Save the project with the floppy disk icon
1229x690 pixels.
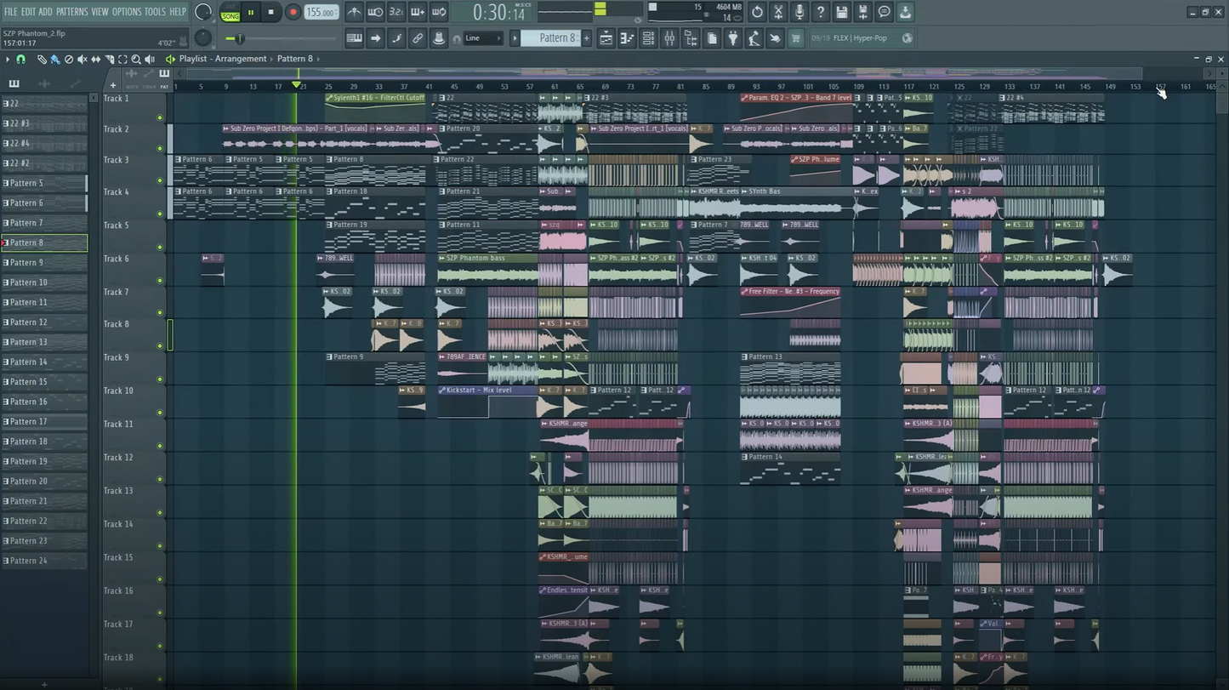click(x=841, y=12)
